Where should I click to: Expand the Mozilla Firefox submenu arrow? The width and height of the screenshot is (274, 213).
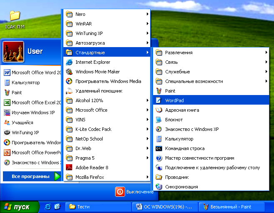(148, 177)
